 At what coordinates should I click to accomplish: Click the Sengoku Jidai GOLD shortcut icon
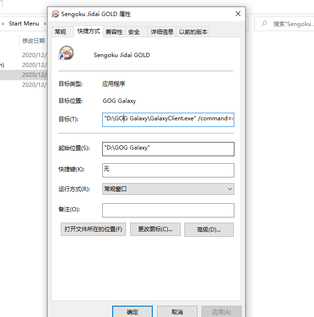(x=66, y=52)
